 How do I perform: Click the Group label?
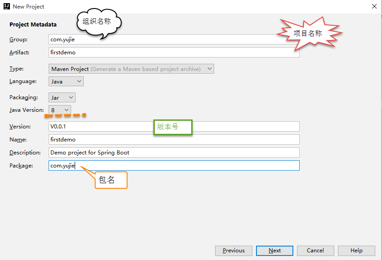click(x=18, y=40)
